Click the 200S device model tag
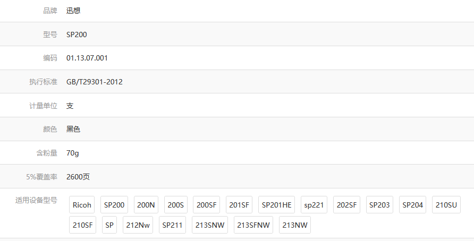474x241 pixels. point(175,205)
